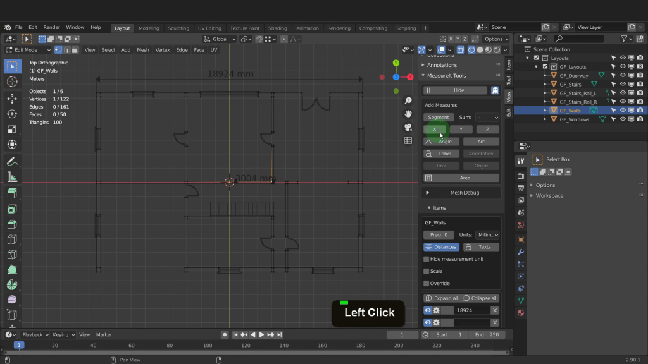Screen dimensions: 648x364
Task: Click the timeline scrubber at frame 1
Action: click(x=19, y=345)
